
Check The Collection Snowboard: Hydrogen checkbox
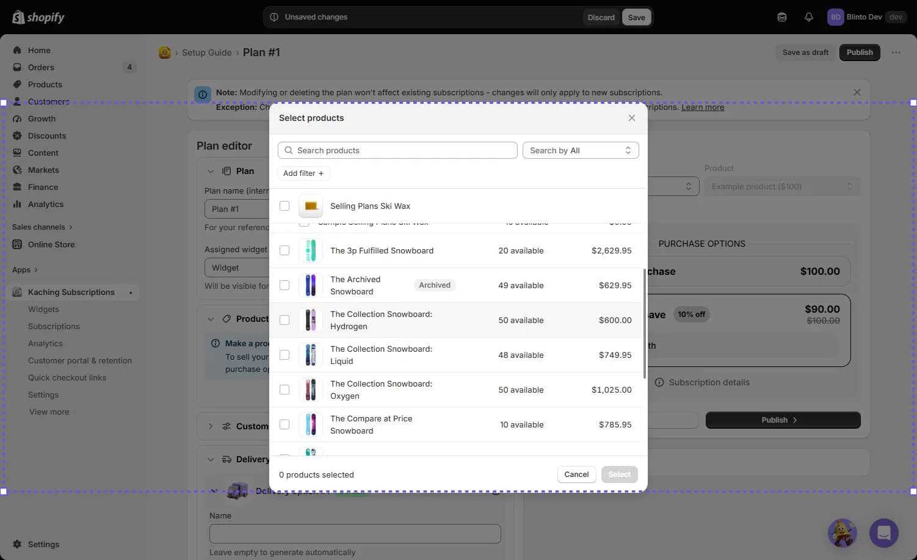285,320
